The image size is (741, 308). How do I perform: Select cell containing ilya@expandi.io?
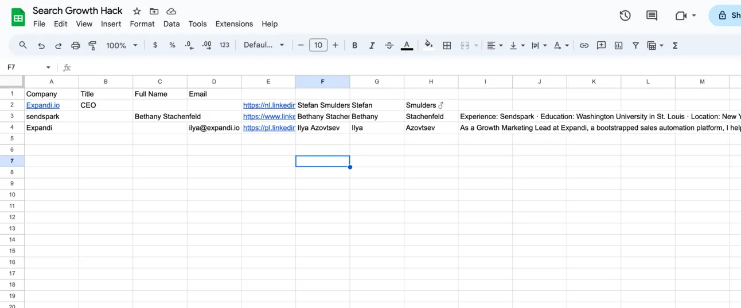(214, 128)
